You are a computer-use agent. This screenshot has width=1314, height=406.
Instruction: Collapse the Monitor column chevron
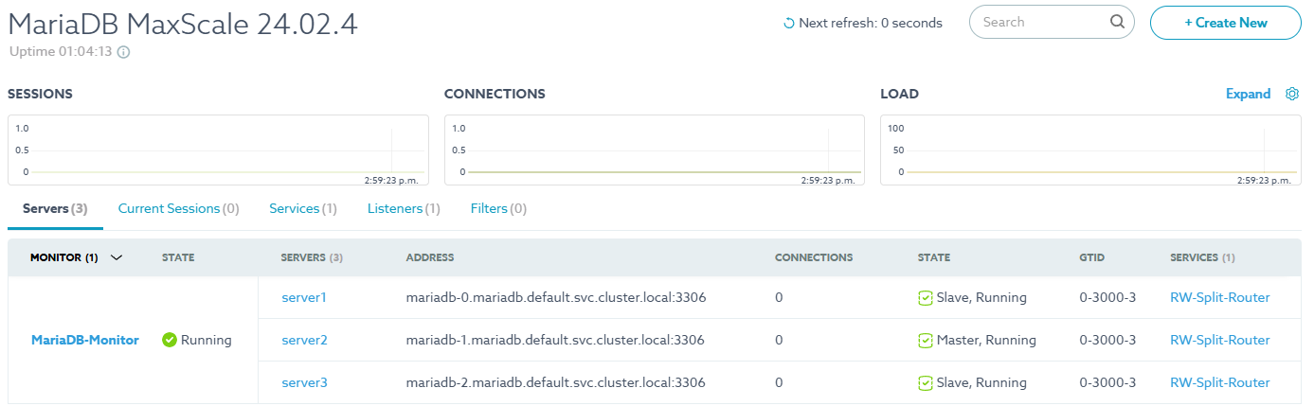click(x=117, y=257)
